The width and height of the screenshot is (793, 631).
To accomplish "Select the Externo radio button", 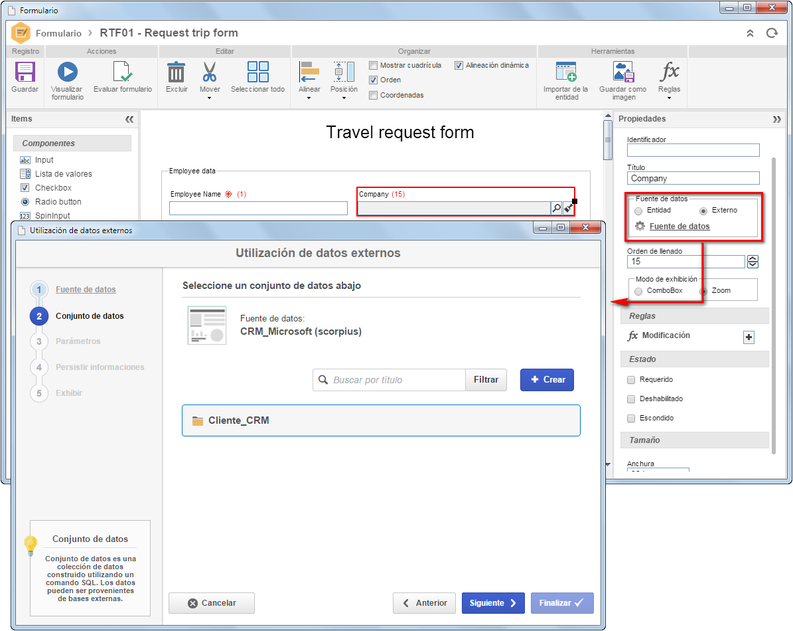I will click(703, 211).
